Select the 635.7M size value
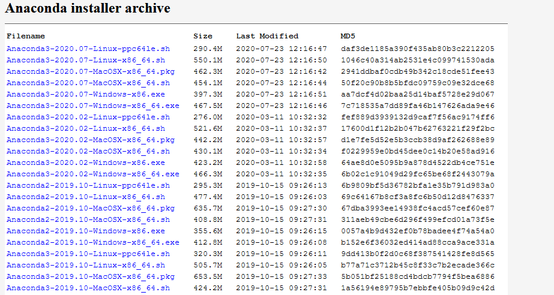The width and height of the screenshot is (554, 295). click(208, 208)
